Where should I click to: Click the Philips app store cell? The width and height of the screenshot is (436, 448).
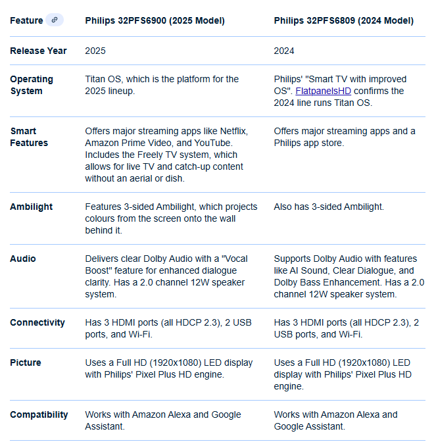pyautogui.click(x=344, y=137)
